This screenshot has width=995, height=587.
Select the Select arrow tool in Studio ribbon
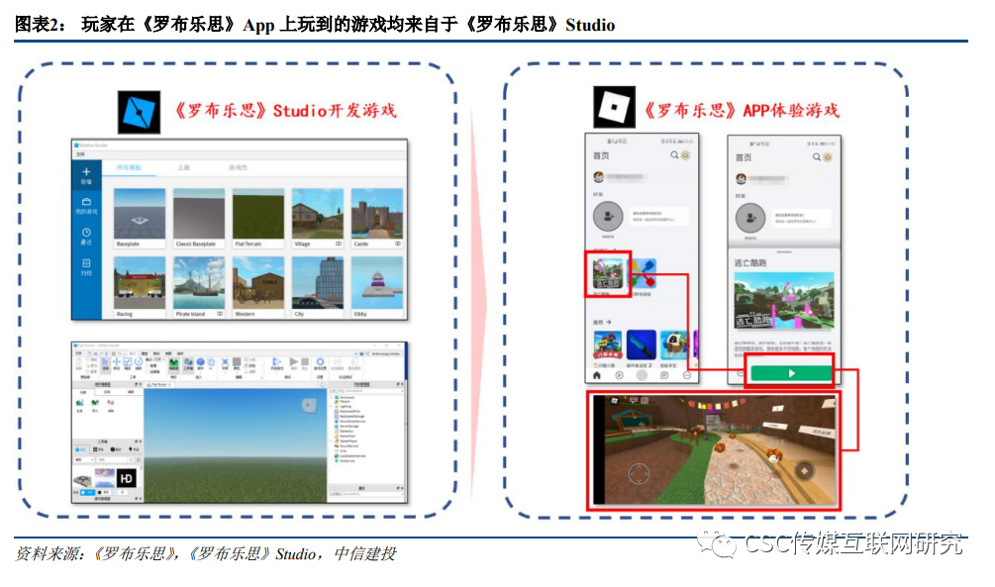pyautogui.click(x=105, y=363)
